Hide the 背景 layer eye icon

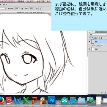(x=90, y=49)
